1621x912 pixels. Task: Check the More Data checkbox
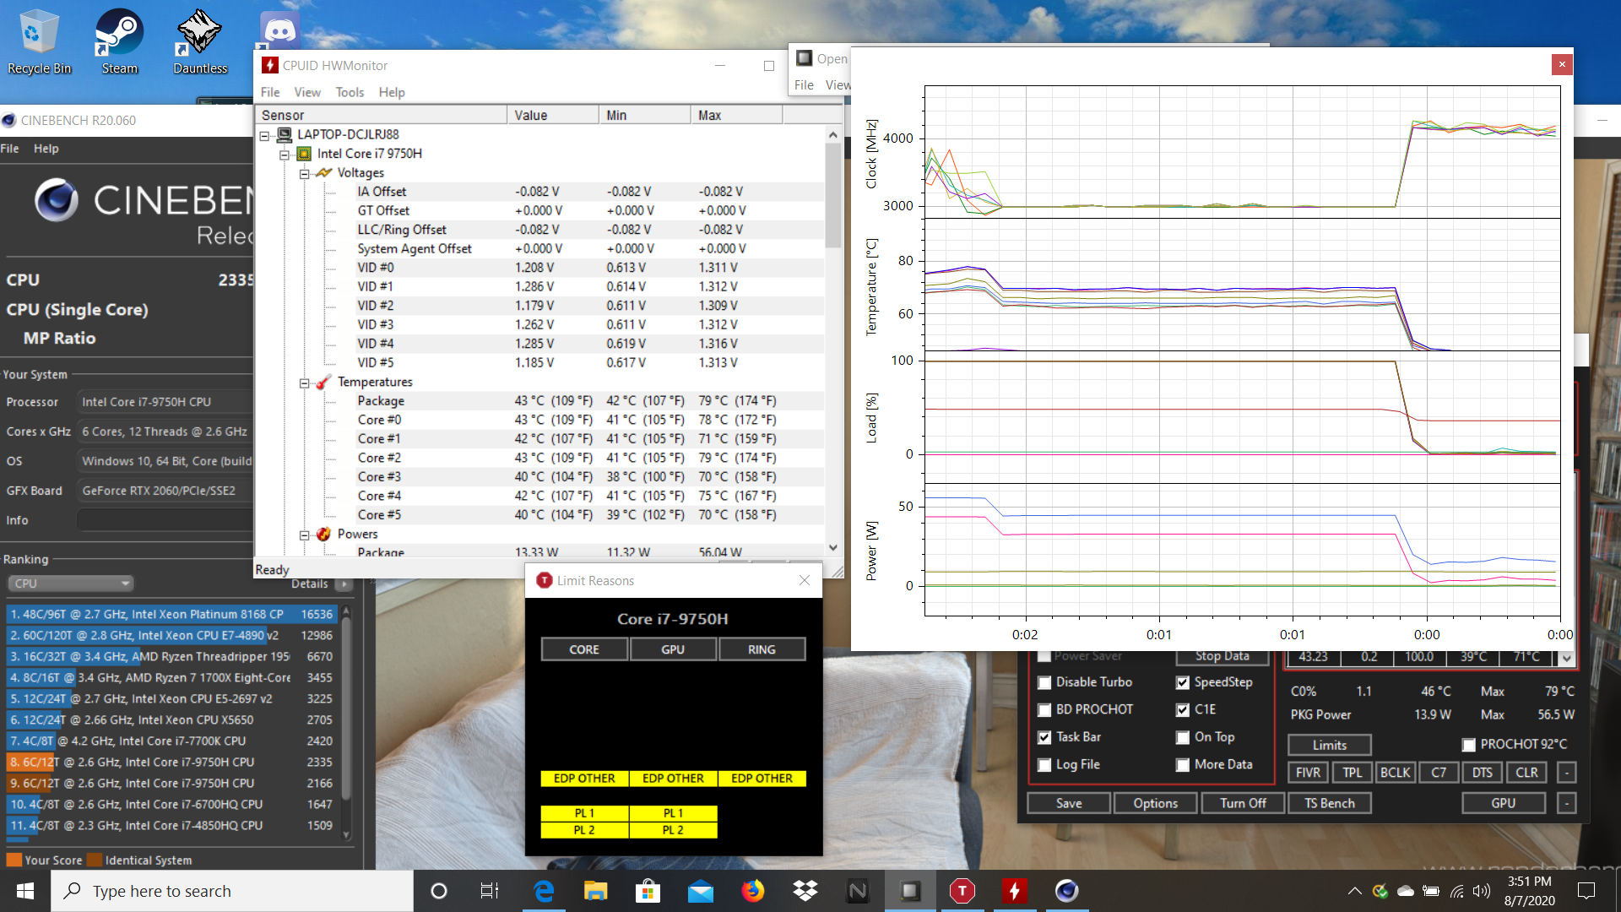pos(1183,765)
